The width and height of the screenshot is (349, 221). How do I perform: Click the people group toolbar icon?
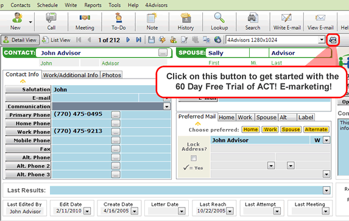(174, 40)
